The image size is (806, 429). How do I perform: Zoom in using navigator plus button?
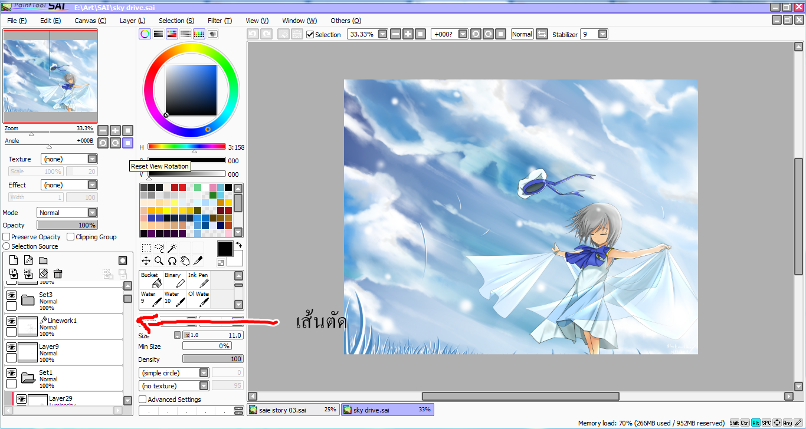(115, 130)
